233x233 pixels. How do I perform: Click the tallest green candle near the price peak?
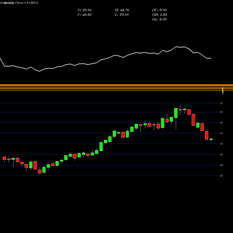(176, 113)
